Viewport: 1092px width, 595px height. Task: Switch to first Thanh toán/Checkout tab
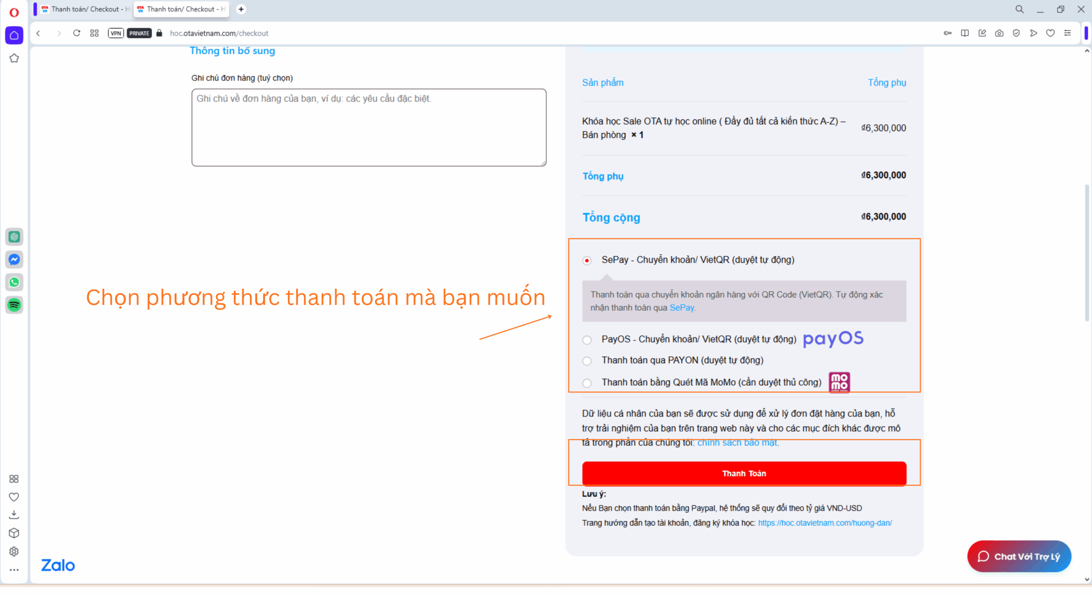click(85, 9)
